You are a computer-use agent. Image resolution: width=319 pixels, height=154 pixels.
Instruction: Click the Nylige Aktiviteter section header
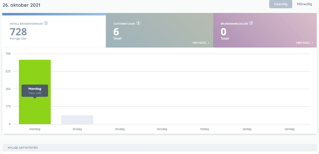23,148
